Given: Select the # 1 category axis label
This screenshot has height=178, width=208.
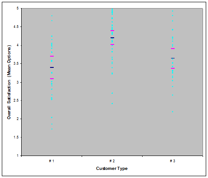Looking at the screenshot, I should [x=51, y=161].
